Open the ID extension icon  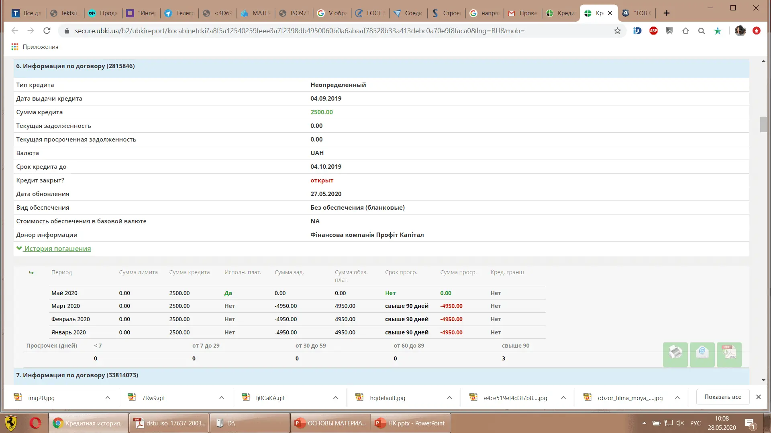pyautogui.click(x=637, y=31)
